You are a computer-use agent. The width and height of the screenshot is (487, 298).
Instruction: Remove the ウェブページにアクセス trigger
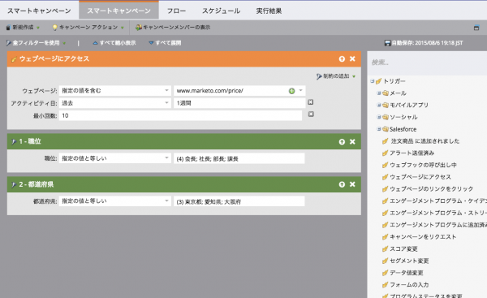tap(352, 58)
